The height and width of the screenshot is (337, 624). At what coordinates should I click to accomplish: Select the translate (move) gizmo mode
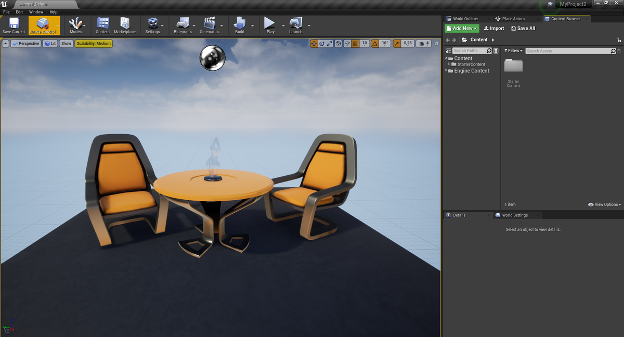[x=314, y=44]
